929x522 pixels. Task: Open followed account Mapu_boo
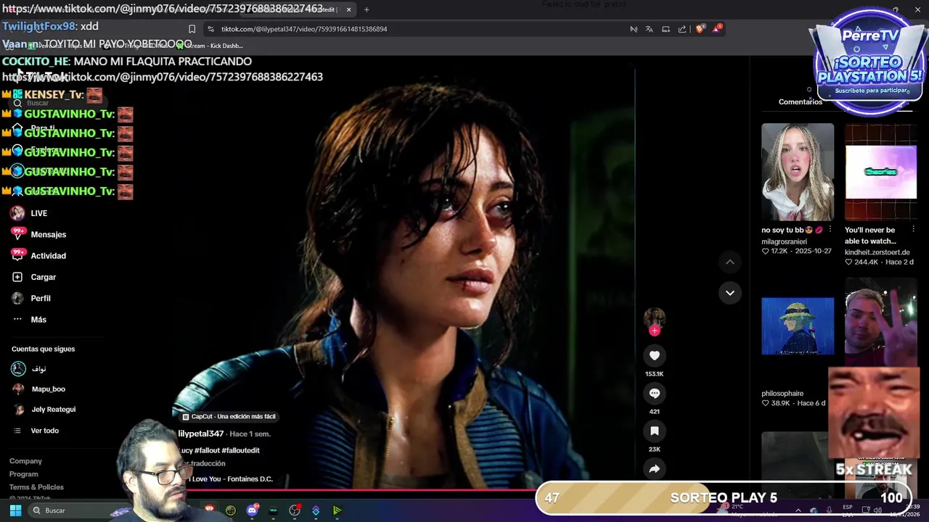point(48,389)
